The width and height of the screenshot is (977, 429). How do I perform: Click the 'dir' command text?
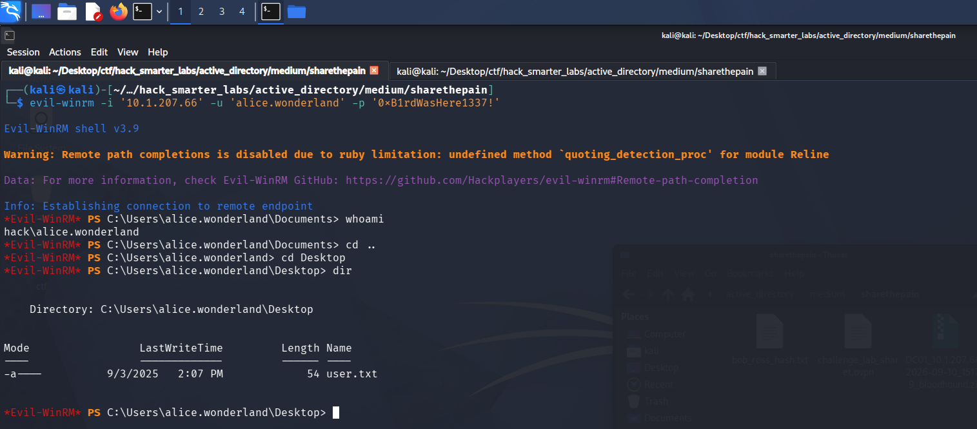[342, 270]
